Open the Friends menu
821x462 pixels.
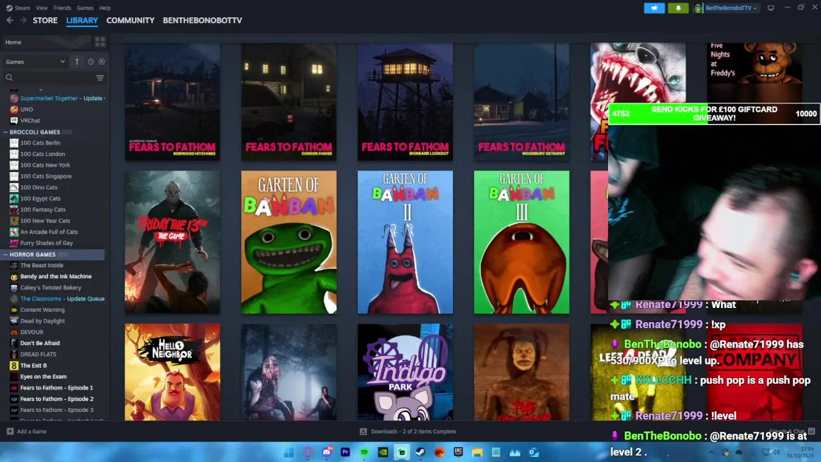62,8
